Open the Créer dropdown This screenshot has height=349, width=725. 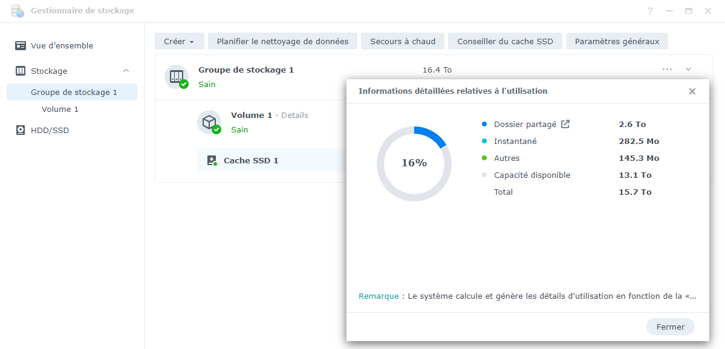tap(179, 41)
